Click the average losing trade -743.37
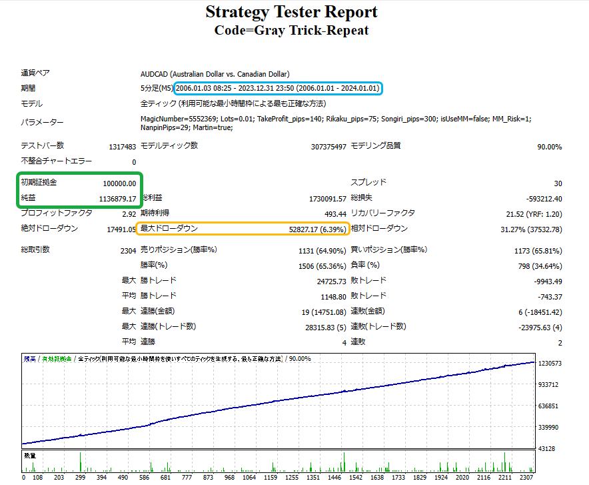 [550, 297]
